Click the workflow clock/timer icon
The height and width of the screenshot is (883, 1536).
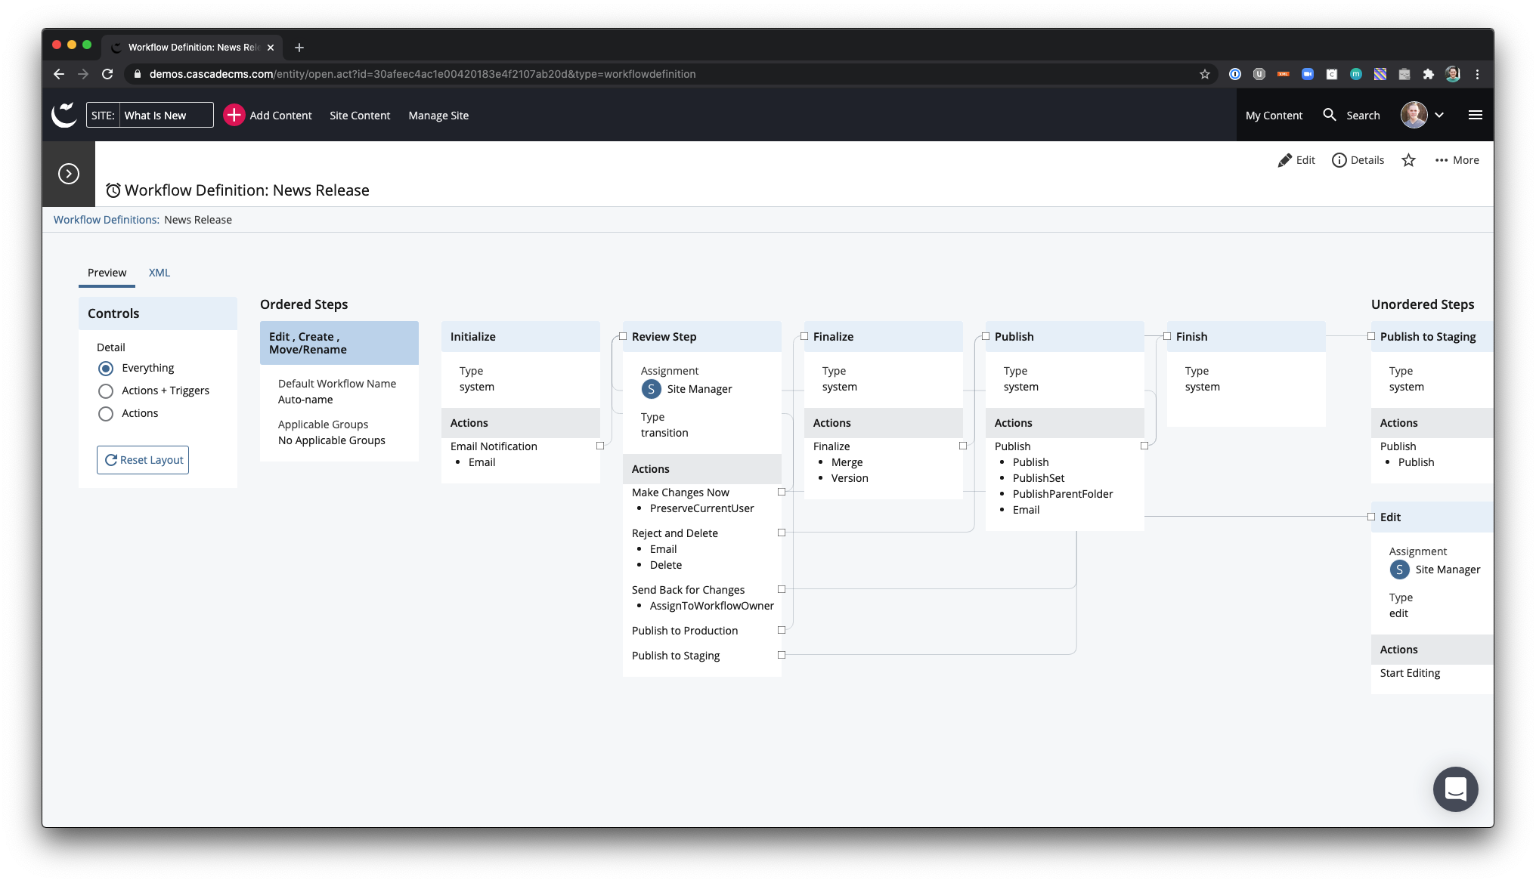click(x=113, y=190)
